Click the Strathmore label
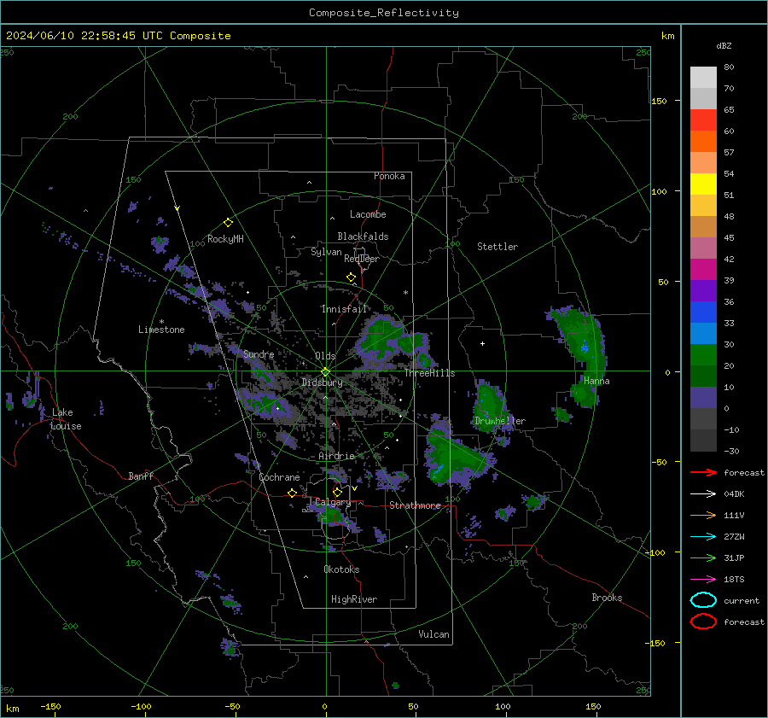The image size is (768, 718). tap(415, 505)
